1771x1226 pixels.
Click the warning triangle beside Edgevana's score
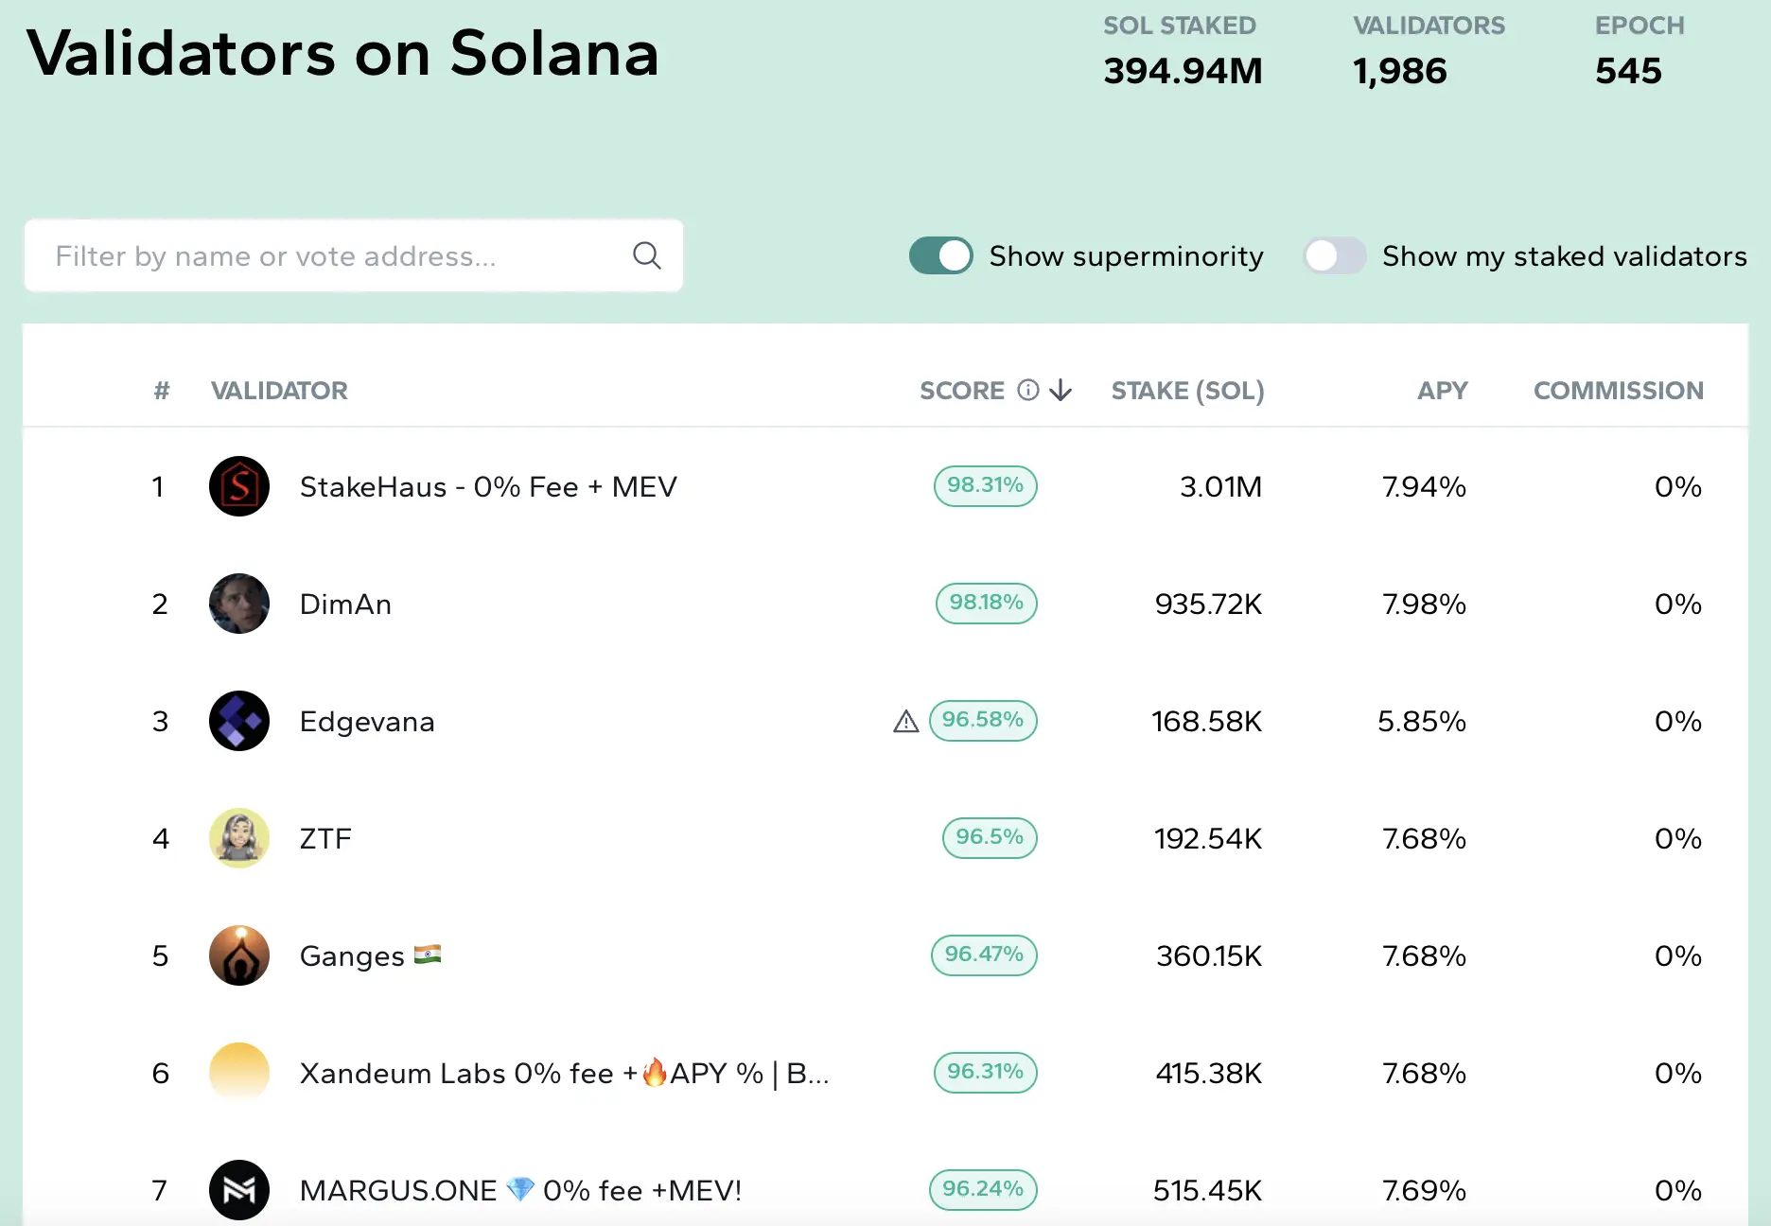click(905, 721)
